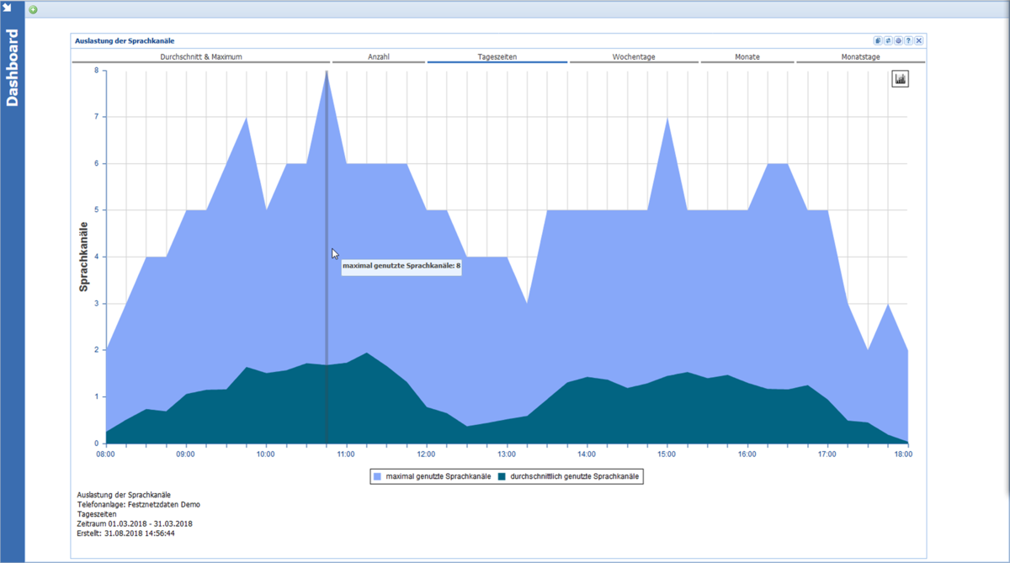Switch to the Anzahl tab

379,57
